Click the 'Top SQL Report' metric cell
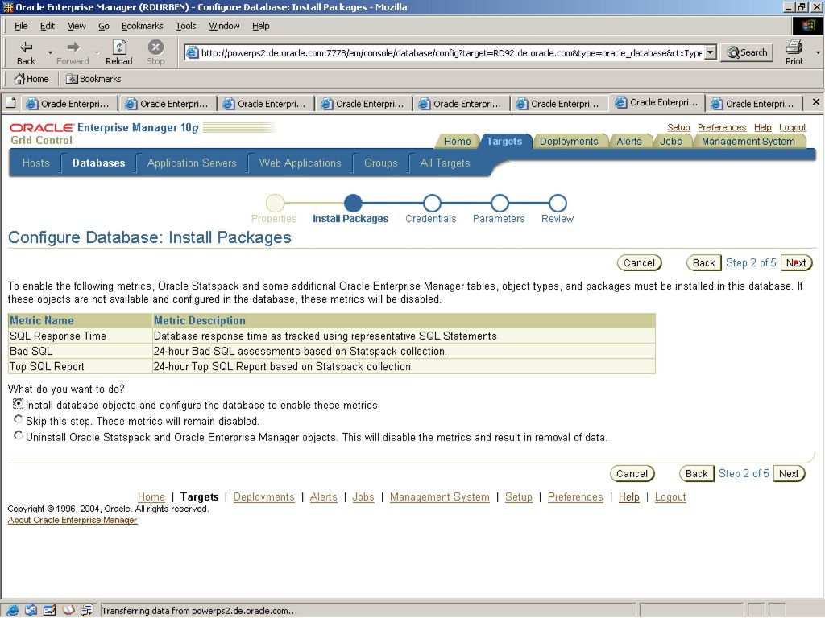The width and height of the screenshot is (825, 618). [x=80, y=366]
